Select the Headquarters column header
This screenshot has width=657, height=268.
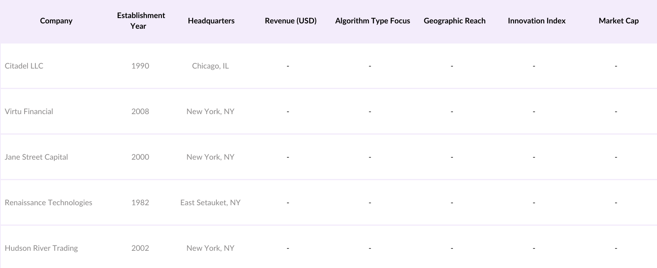pyautogui.click(x=211, y=21)
